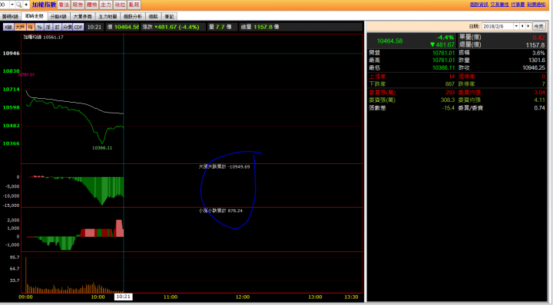Screen dimensions: 553x305
Task: Toggle the CDP indicator button
Action: 78,27
